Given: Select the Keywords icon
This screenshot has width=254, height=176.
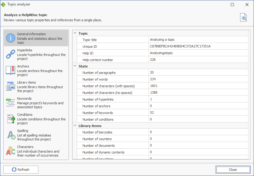Looking at the screenshot, I should (11, 102).
